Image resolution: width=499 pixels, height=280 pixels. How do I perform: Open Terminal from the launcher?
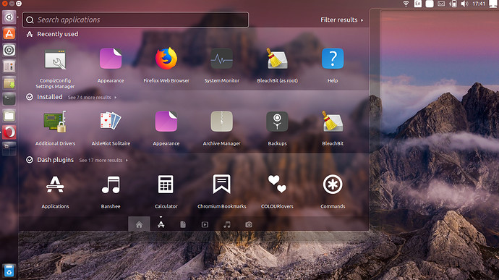9,99
